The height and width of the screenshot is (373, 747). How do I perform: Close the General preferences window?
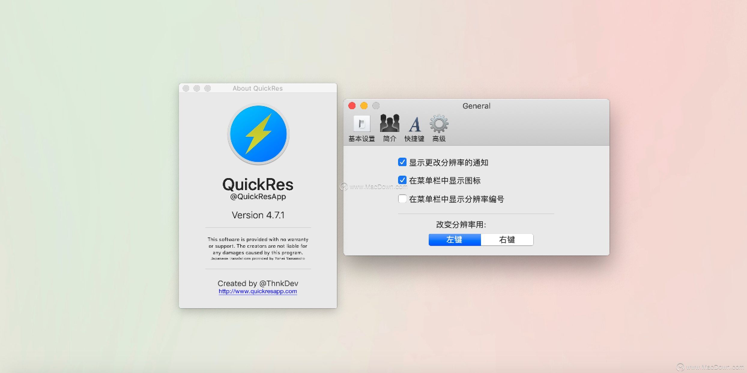coord(352,106)
